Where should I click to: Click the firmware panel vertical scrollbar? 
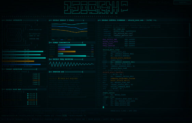190,30
